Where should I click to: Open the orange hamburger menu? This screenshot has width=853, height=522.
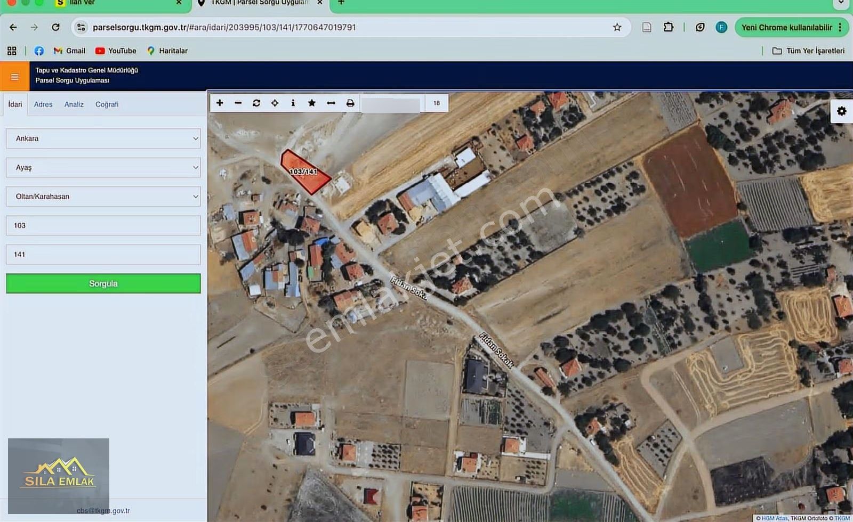14,77
